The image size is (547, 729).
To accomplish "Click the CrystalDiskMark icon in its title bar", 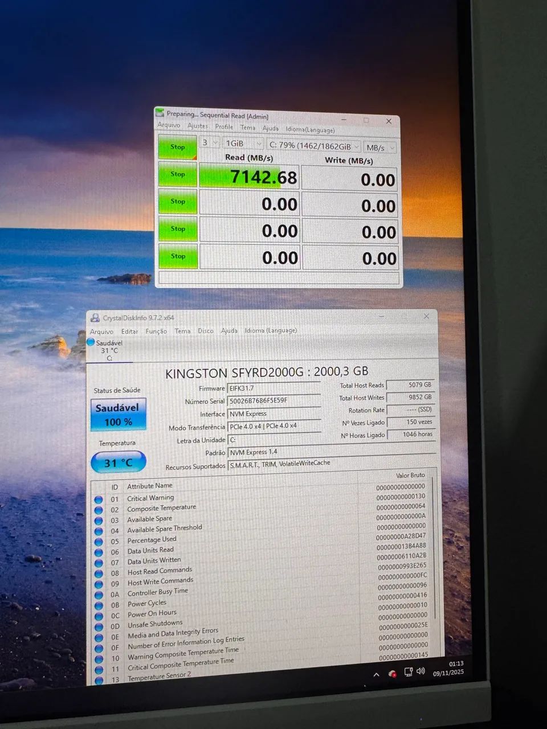I will coord(160,114).
